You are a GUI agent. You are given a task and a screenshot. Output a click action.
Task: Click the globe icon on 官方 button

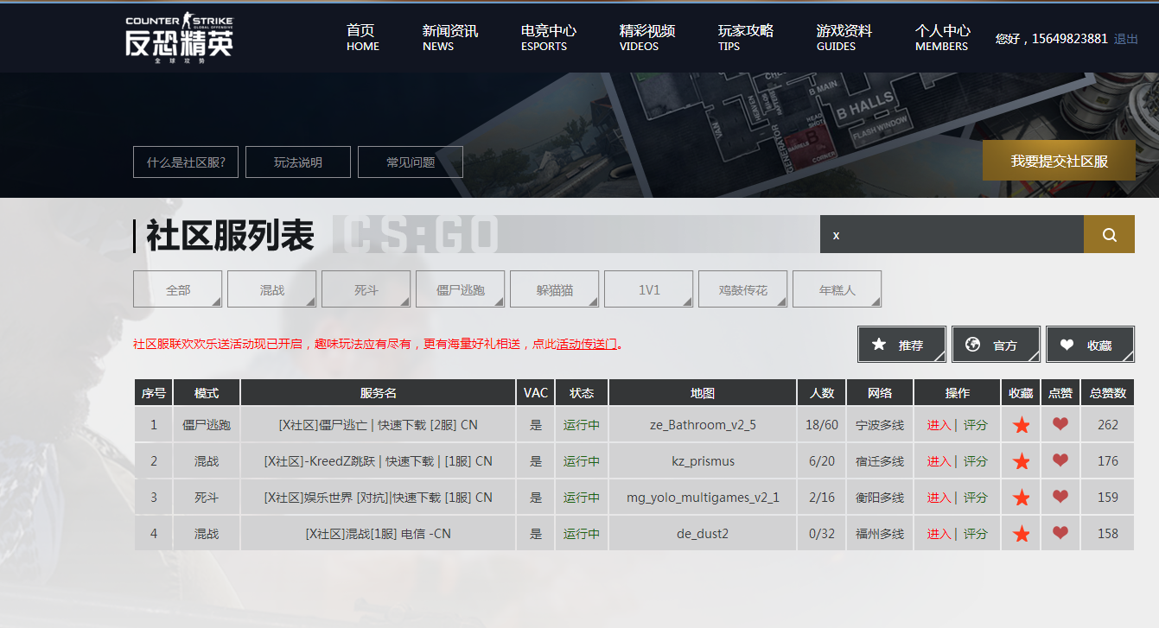pos(975,344)
